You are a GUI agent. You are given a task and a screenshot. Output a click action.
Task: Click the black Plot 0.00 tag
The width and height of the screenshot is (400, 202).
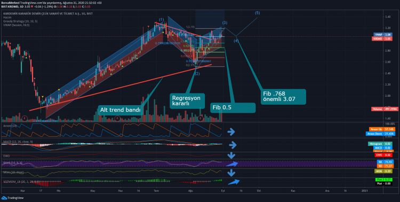(x=383, y=184)
